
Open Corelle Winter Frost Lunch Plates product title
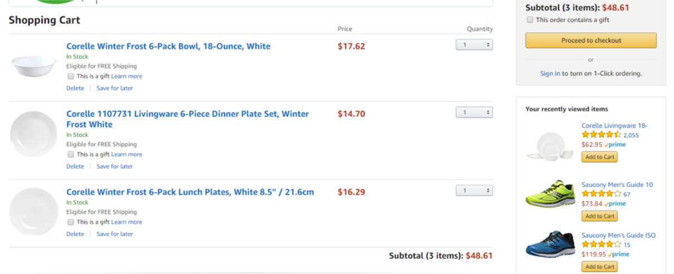point(190,192)
